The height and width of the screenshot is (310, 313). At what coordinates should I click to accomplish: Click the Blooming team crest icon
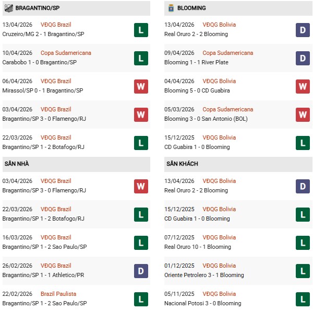pyautogui.click(x=171, y=8)
